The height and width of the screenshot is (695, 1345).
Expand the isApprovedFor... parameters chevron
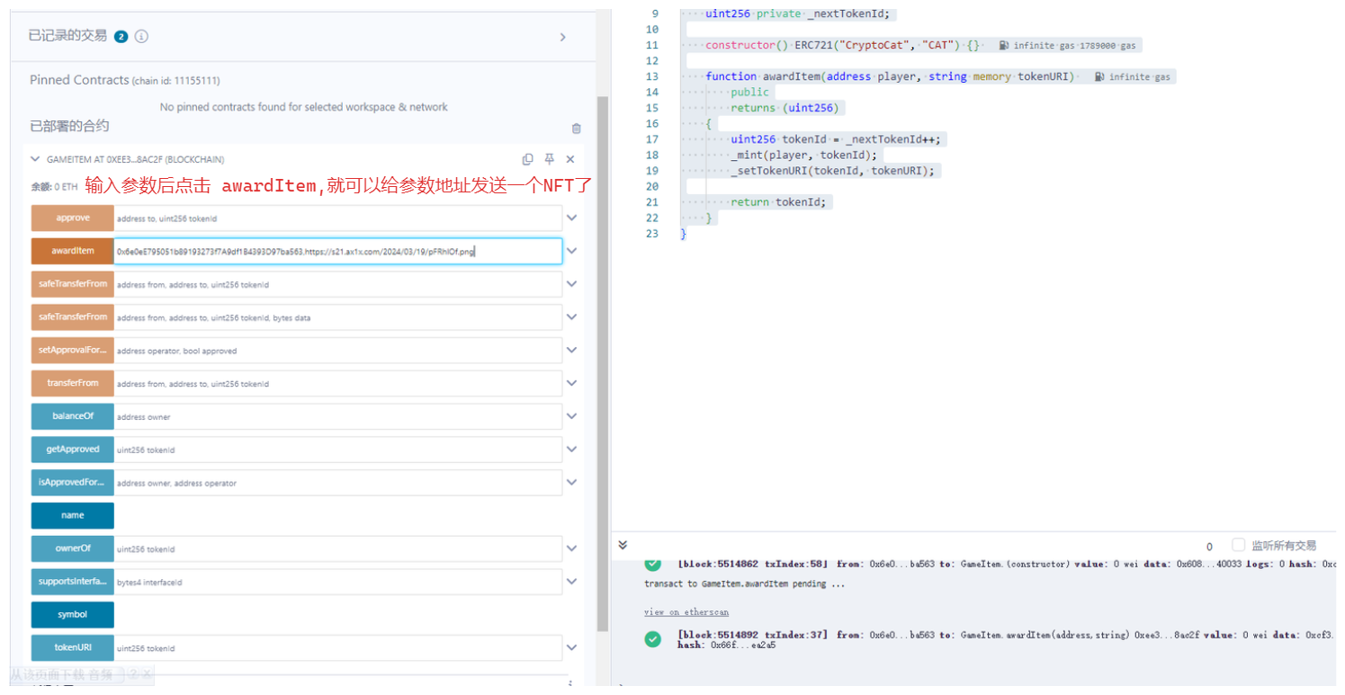[571, 483]
